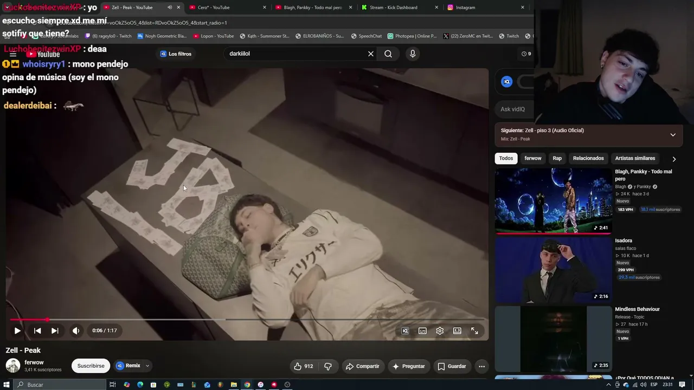The height and width of the screenshot is (390, 694).
Task: Open the ferwow channel avatar
Action: point(13,366)
